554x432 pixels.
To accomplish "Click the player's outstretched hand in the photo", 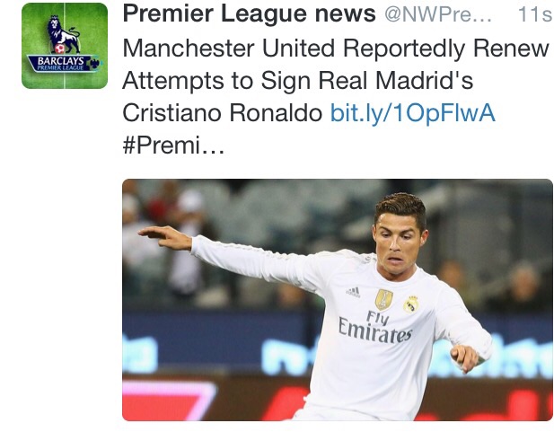I will coord(164,238).
